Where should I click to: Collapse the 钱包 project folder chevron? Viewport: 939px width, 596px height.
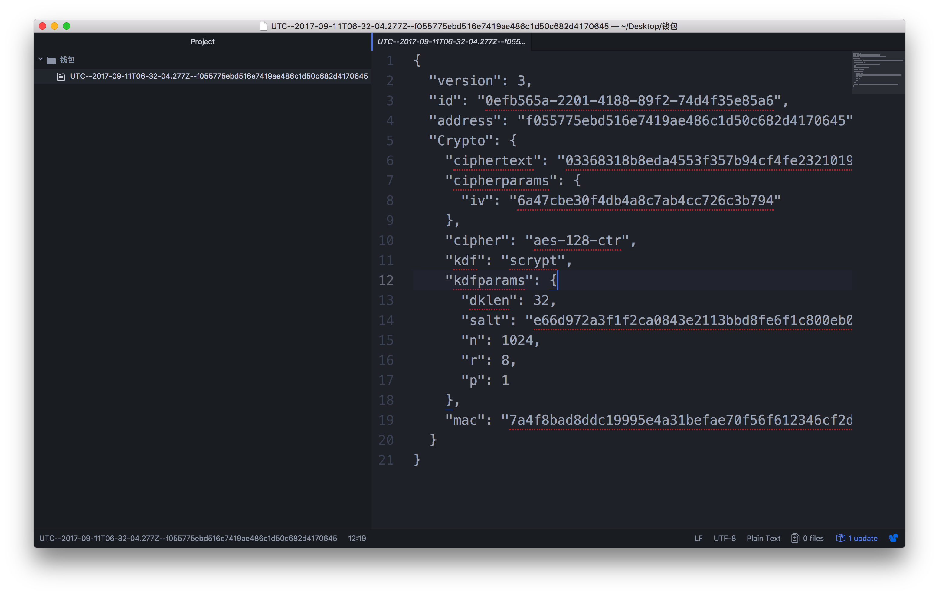click(x=41, y=59)
